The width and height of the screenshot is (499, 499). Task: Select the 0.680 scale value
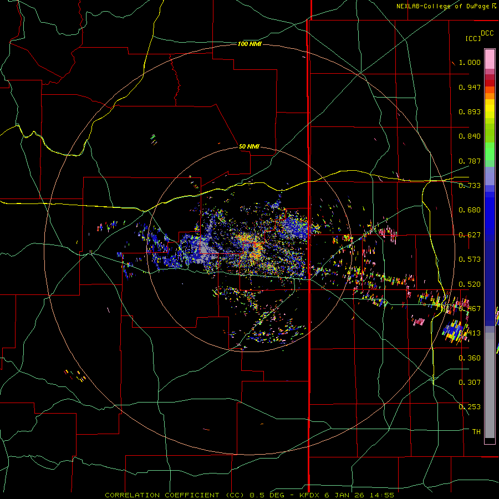(x=470, y=210)
